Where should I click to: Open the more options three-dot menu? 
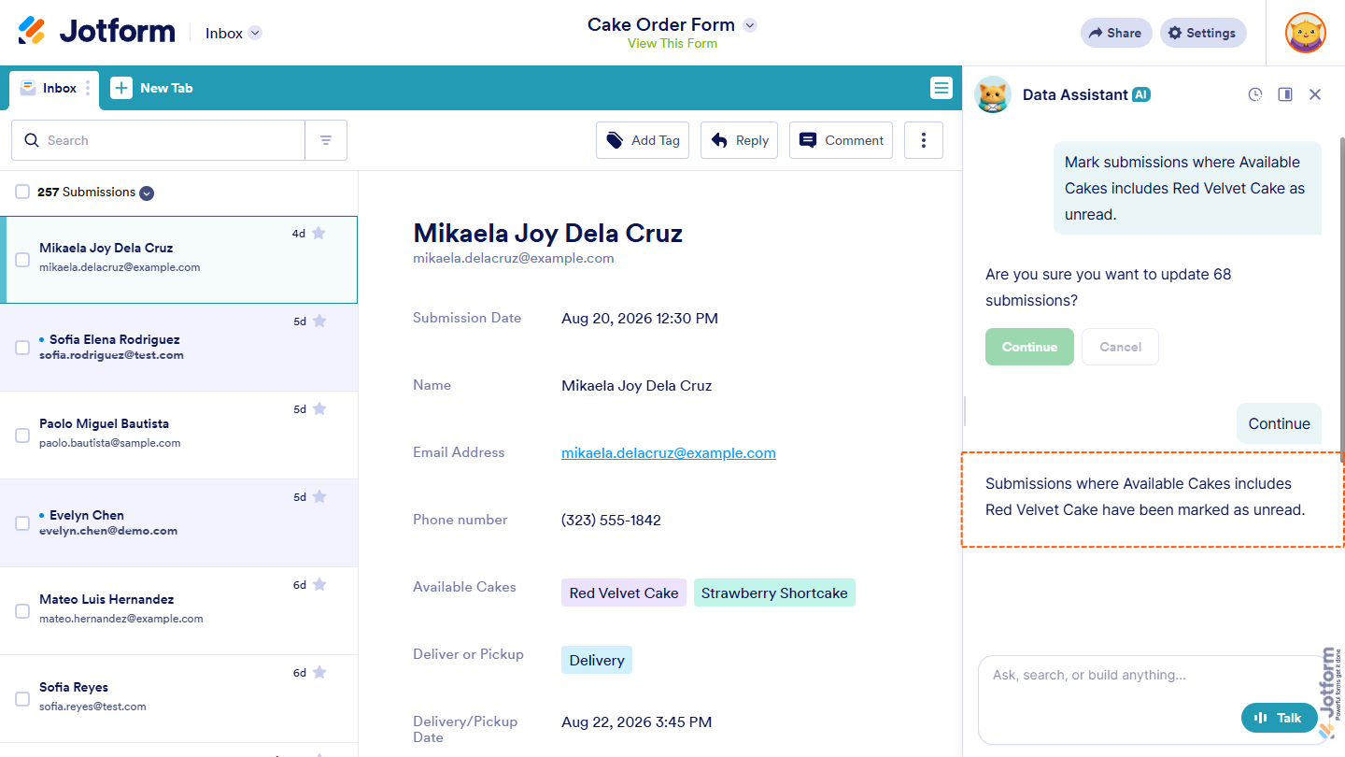[924, 140]
